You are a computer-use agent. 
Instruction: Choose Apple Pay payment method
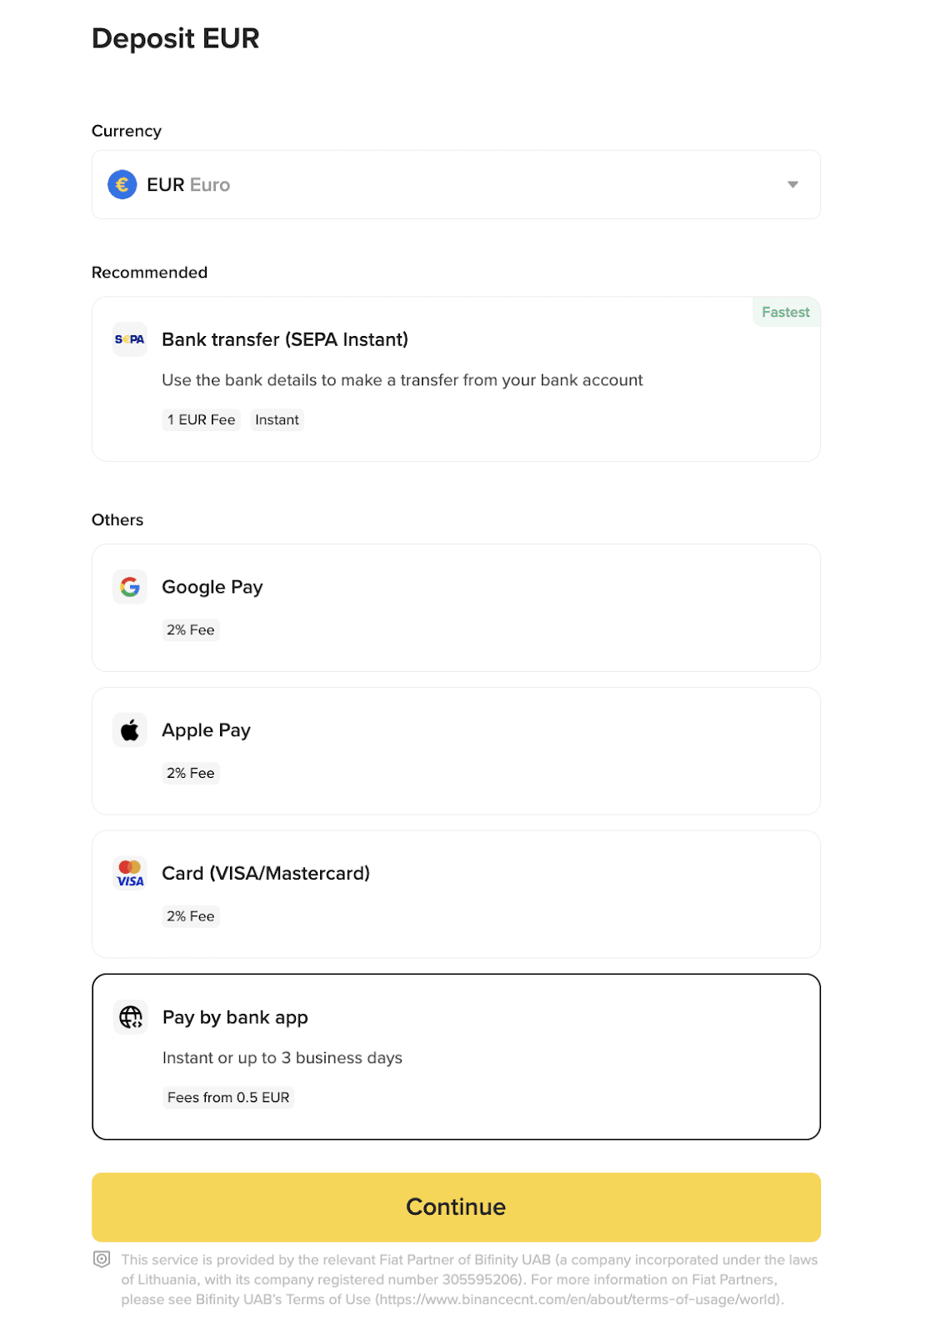pyautogui.click(x=456, y=751)
